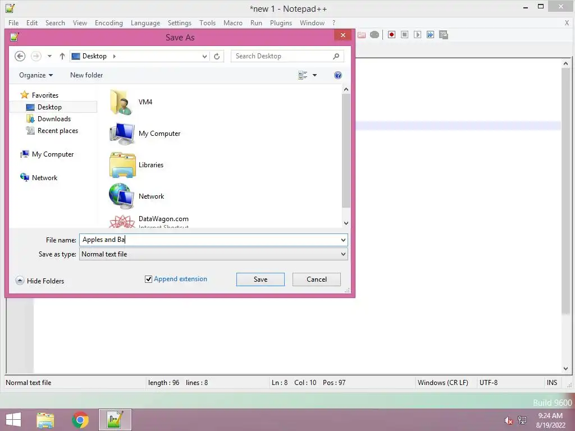The height and width of the screenshot is (431, 575).
Task: Select DataWagon.com internet shortcut
Action: click(x=149, y=221)
